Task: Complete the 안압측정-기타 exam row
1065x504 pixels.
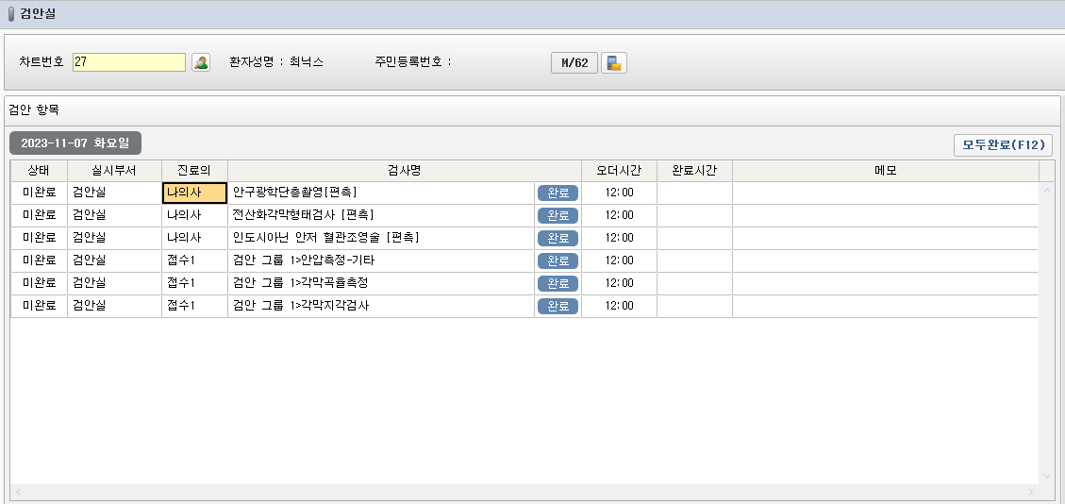Action: click(x=557, y=260)
